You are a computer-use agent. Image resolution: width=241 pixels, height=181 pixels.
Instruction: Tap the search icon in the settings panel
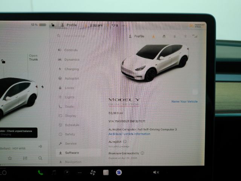[59, 35]
